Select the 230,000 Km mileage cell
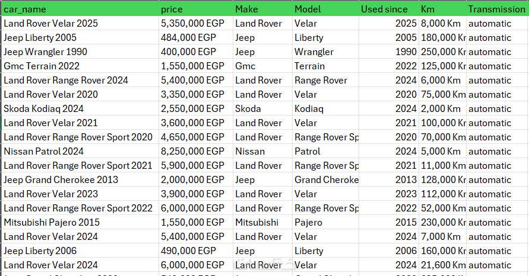The width and height of the screenshot is (529, 276). 443,223
